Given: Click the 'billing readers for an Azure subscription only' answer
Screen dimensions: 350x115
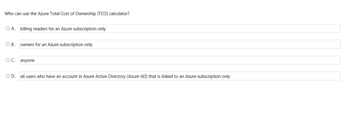Looking at the screenshot, I should [180, 29].
